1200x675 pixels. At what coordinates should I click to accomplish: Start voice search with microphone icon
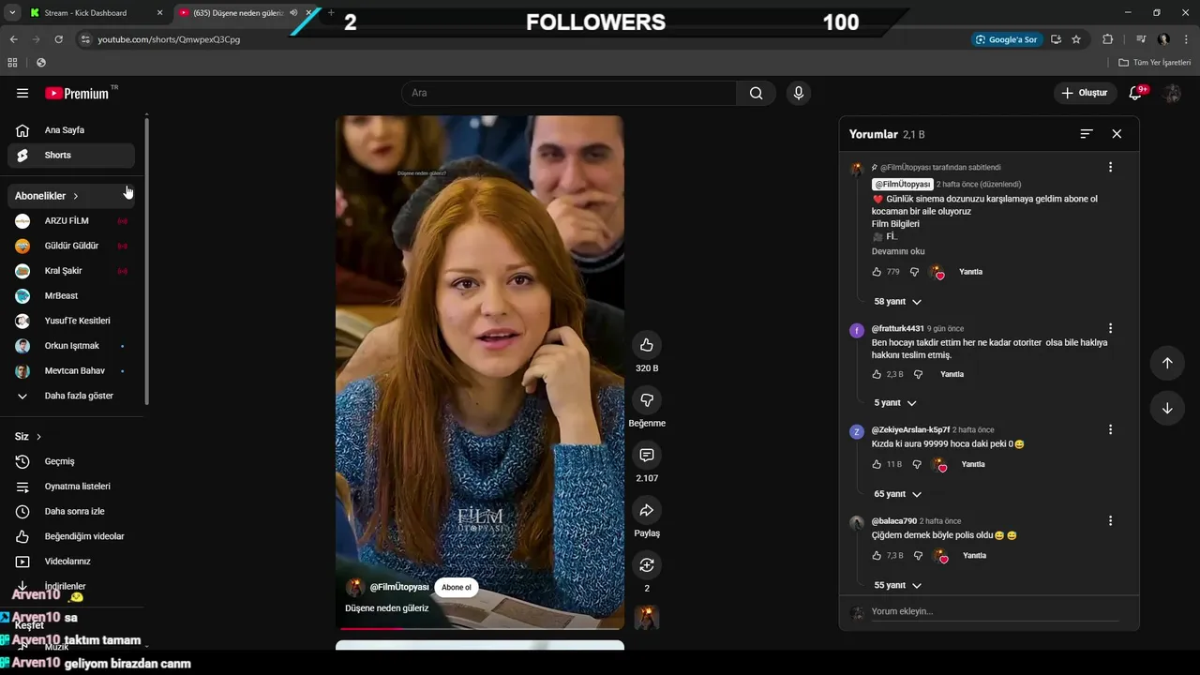[798, 93]
